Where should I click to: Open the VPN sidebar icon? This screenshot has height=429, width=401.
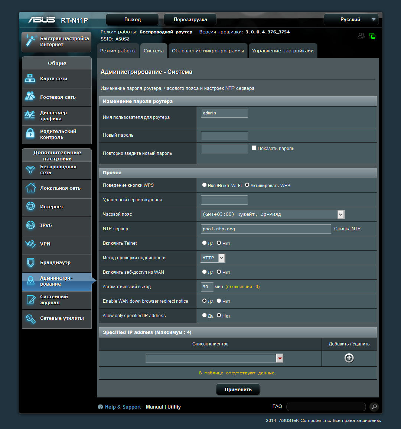click(30, 244)
